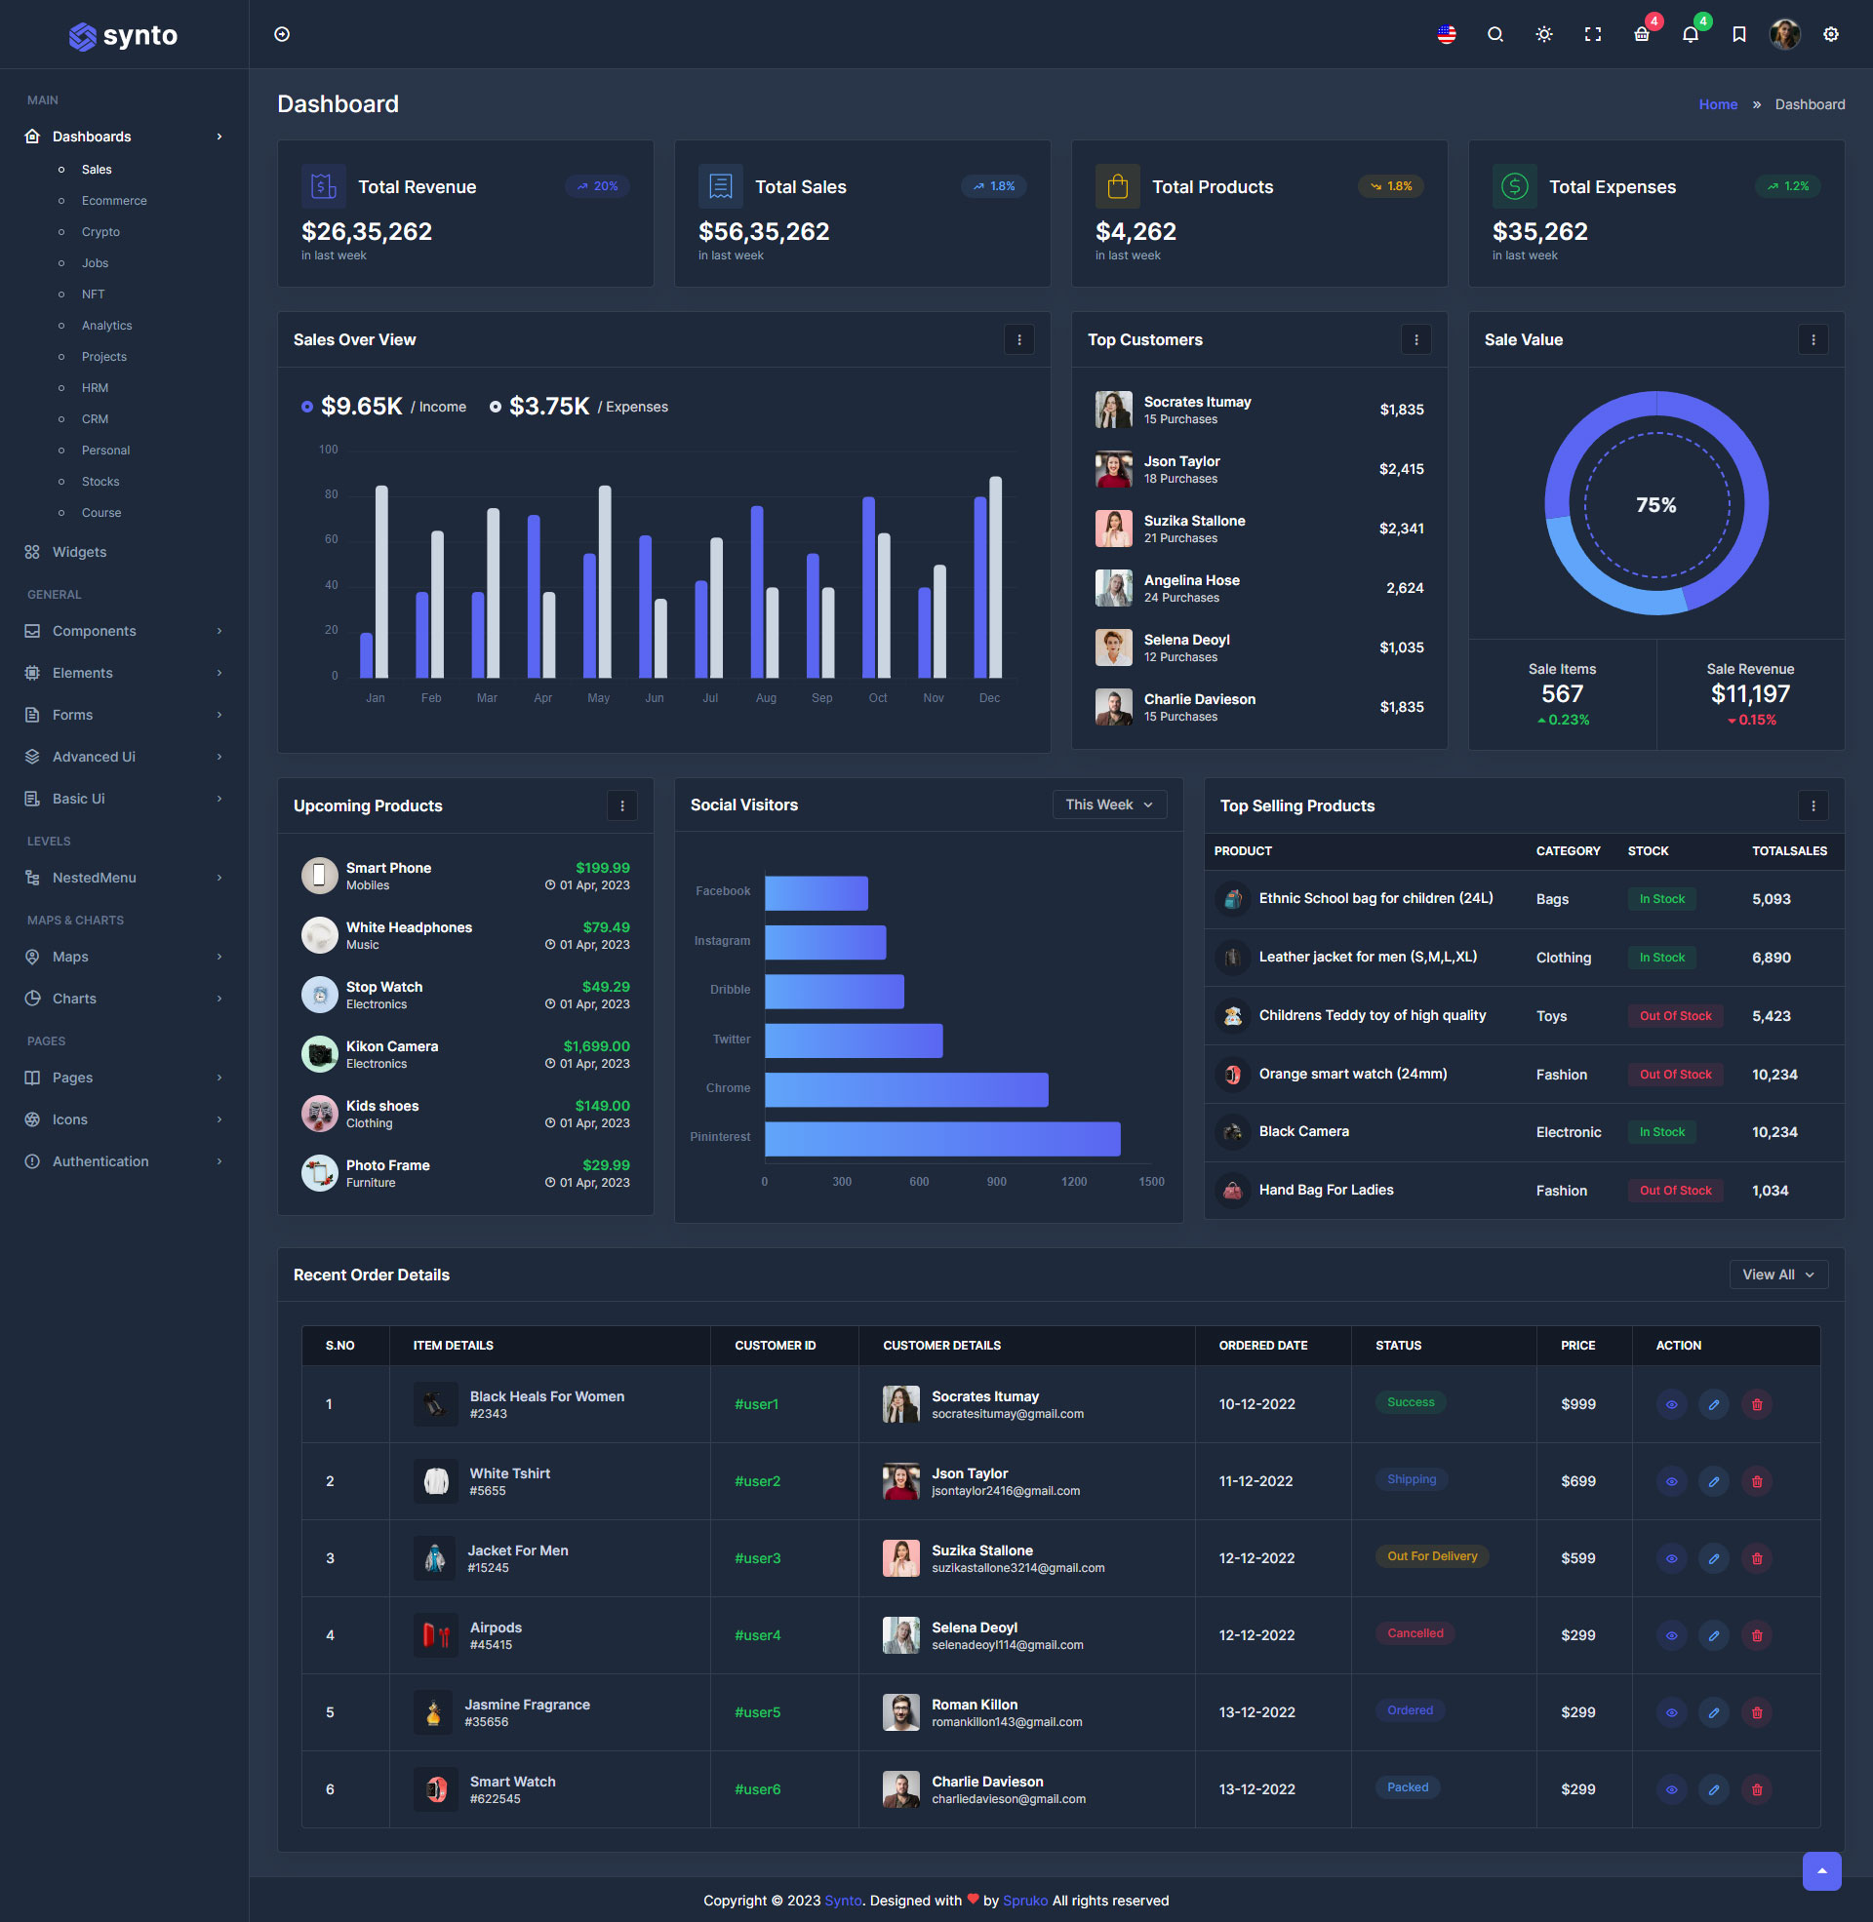Open the This Week dropdown in Social Visitors
This screenshot has width=1873, height=1922.
click(1108, 804)
